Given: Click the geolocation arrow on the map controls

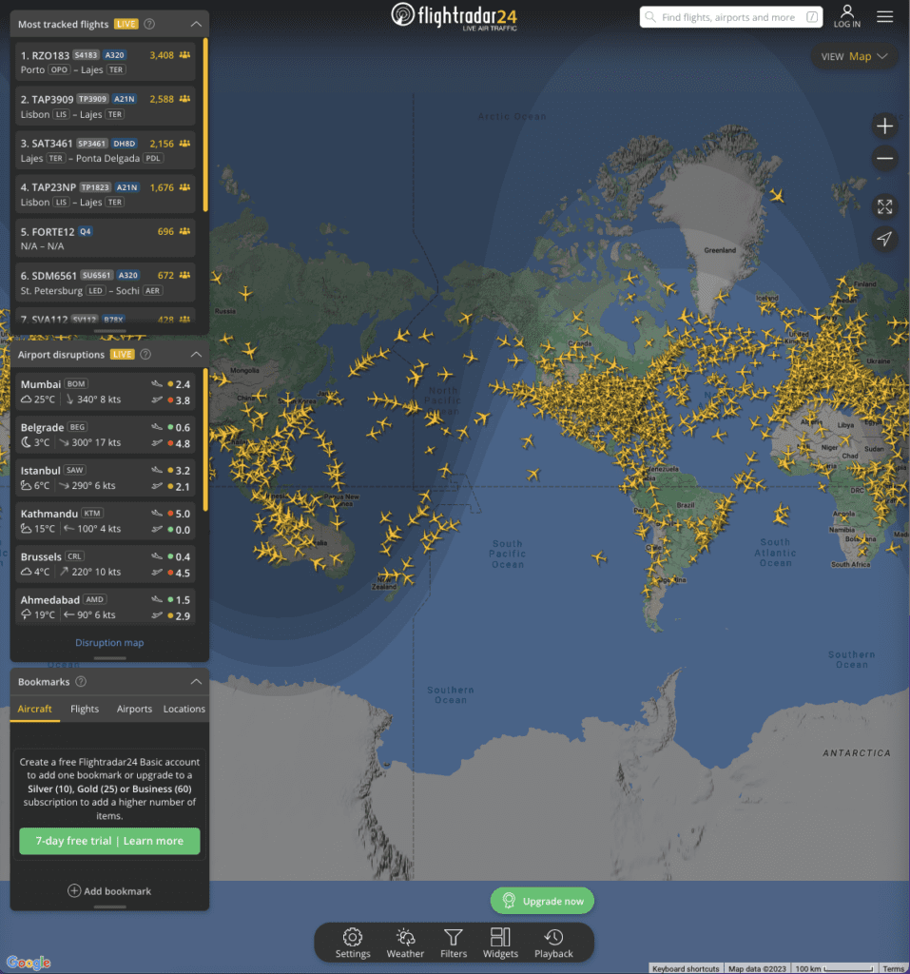Looking at the screenshot, I should point(884,239).
